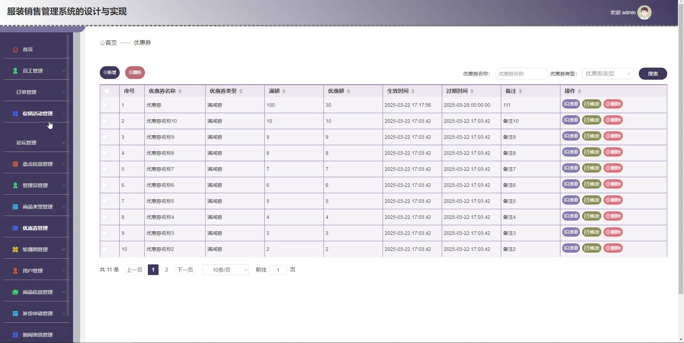Click the employee management person icon

pyautogui.click(x=15, y=71)
